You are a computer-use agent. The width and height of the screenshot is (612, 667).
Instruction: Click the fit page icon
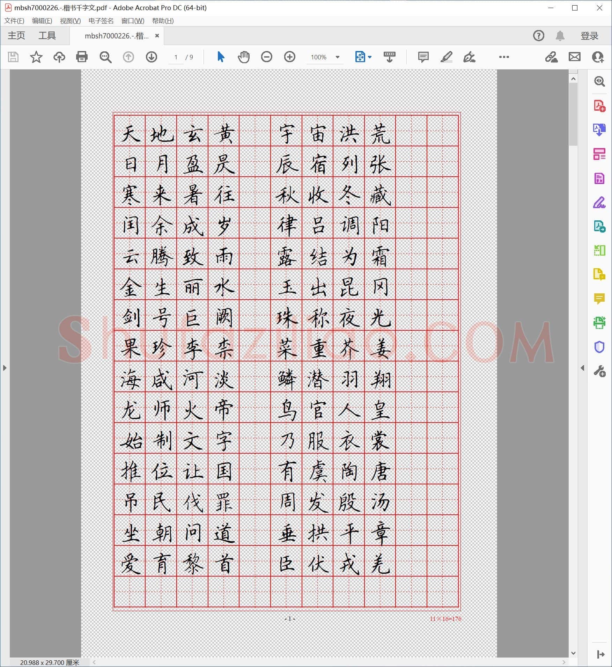tap(360, 57)
